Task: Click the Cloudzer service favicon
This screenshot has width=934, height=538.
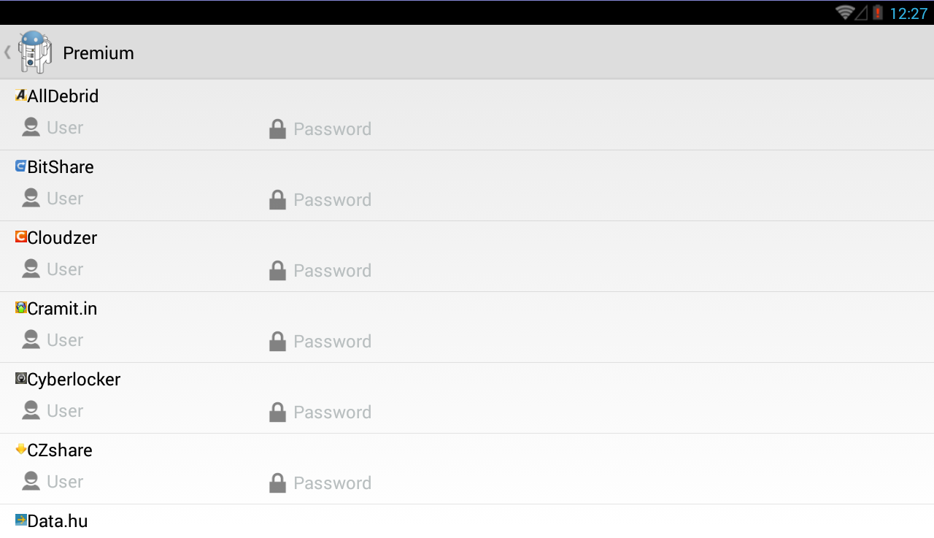Action: point(20,237)
